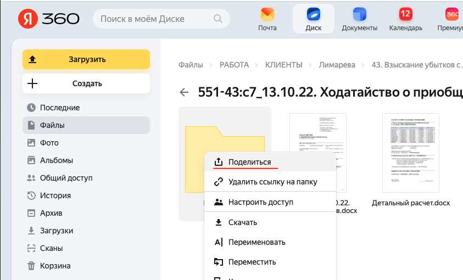
Task: Click the search magnifier icon
Action: click(x=217, y=19)
